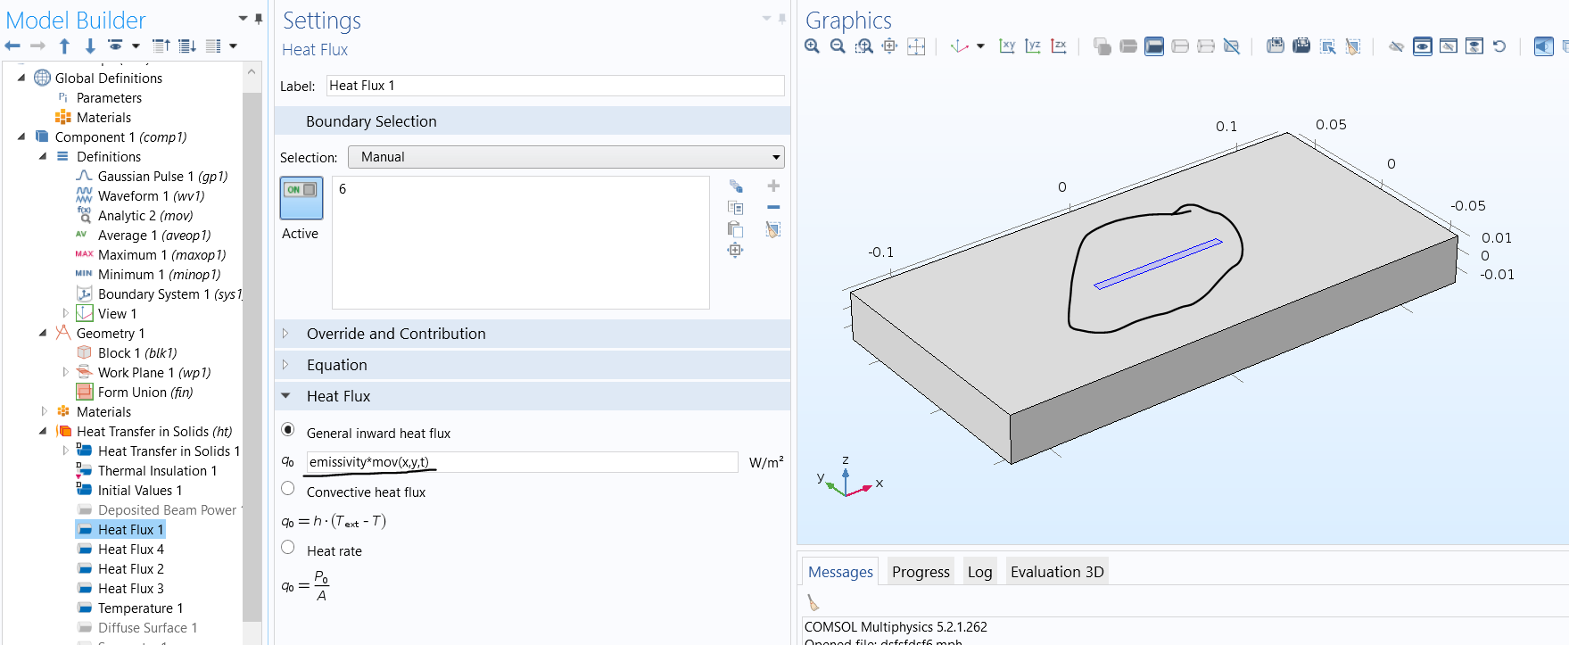Remove selected boundary with the minus icon
Viewport: 1569px width, 645px height.
click(x=773, y=207)
